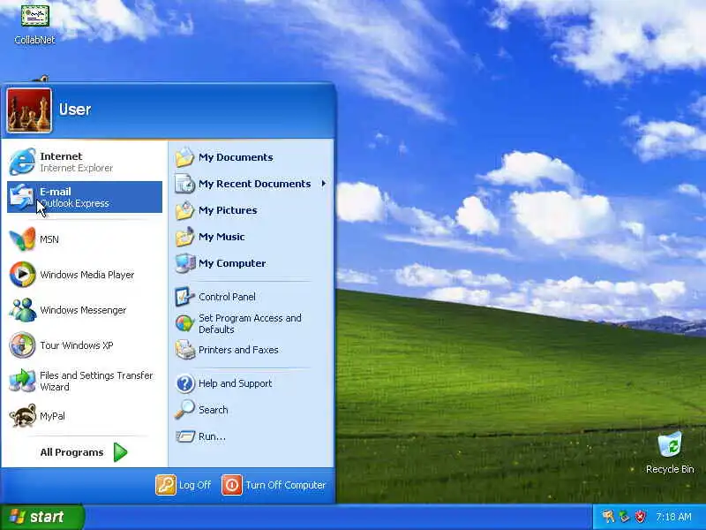Click the Windows Media Player icon

pyautogui.click(x=22, y=274)
